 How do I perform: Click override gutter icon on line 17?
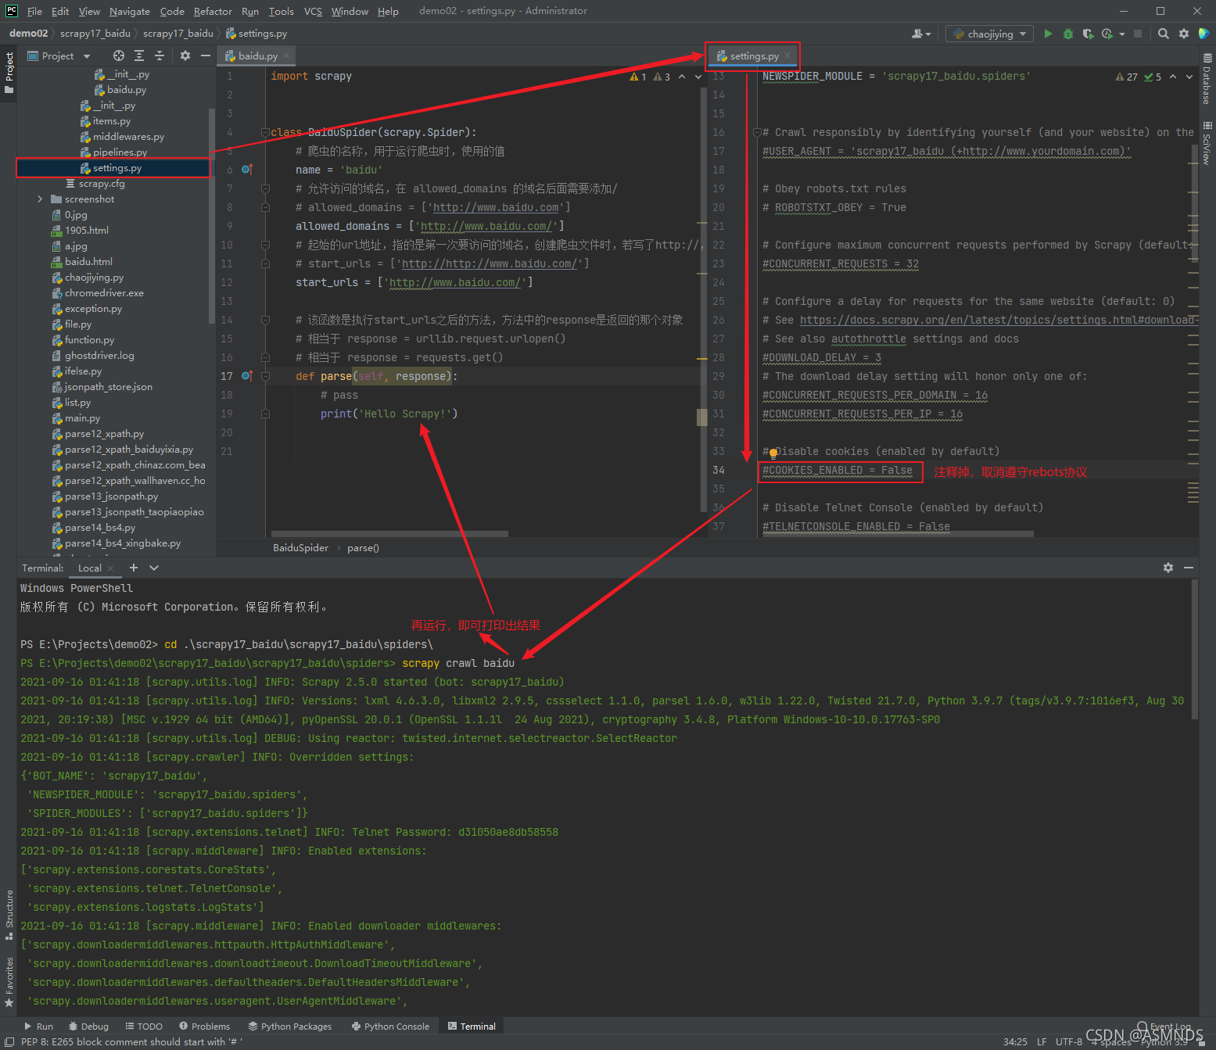pos(246,376)
